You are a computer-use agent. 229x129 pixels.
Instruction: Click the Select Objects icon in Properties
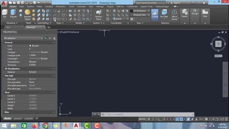click(50, 38)
